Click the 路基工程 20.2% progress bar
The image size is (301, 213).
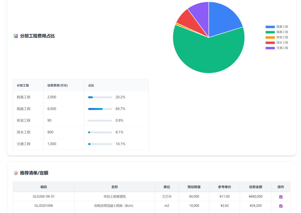100,97
